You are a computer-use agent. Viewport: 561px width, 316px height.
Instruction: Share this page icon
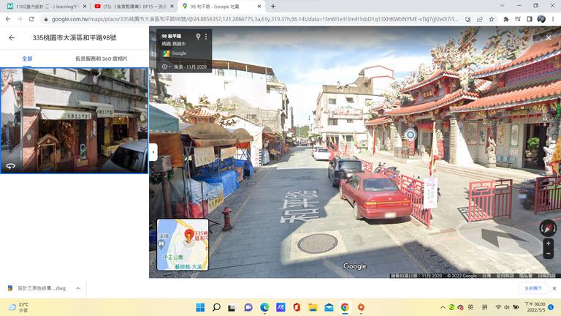click(x=480, y=19)
